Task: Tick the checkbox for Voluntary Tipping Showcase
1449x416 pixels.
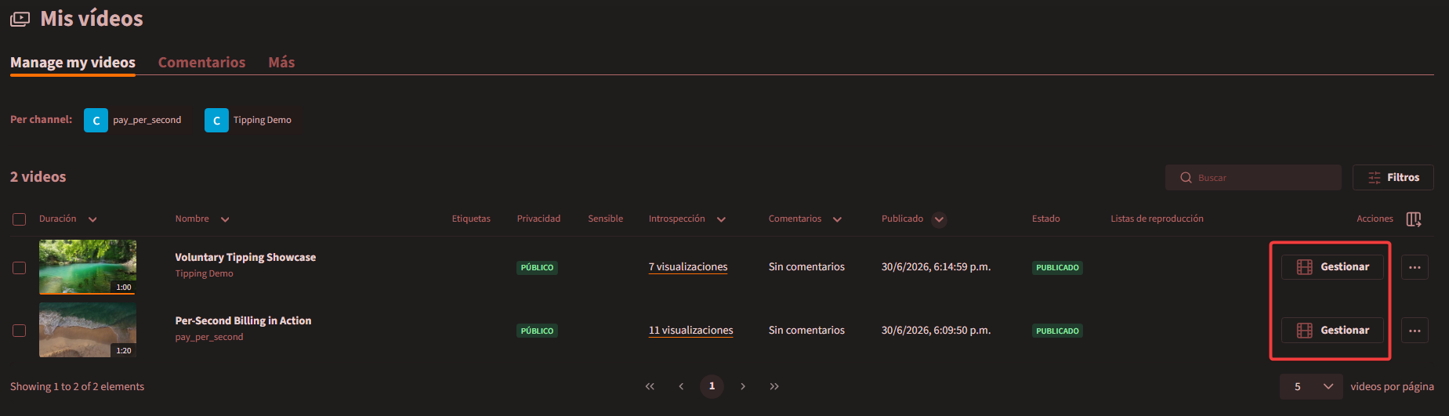Action: pos(20,268)
